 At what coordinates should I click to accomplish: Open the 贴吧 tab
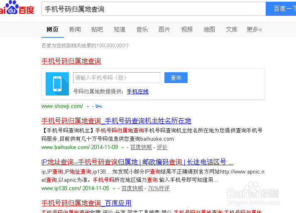pos(97,29)
